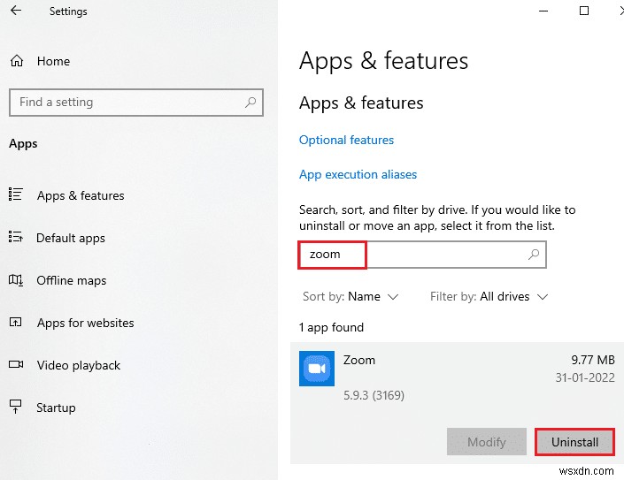Click the version 5.9.3 (3169) text
This screenshot has width=624, height=480.
point(374,395)
